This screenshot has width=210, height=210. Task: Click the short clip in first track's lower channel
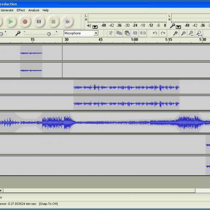tap(31, 71)
